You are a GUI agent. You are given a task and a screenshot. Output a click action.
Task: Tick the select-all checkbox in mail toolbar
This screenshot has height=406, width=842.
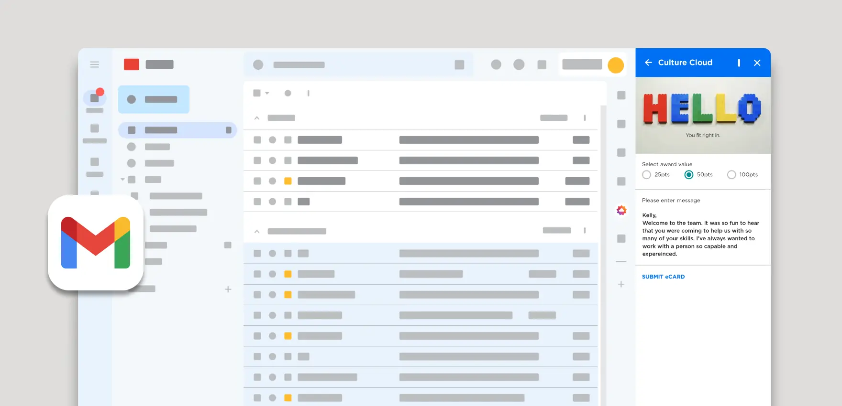(257, 93)
